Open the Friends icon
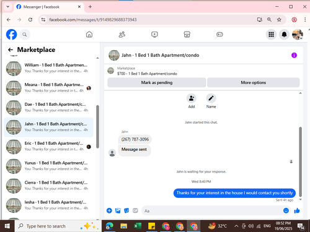Viewport: 310px width, 232px height. (x=122, y=35)
